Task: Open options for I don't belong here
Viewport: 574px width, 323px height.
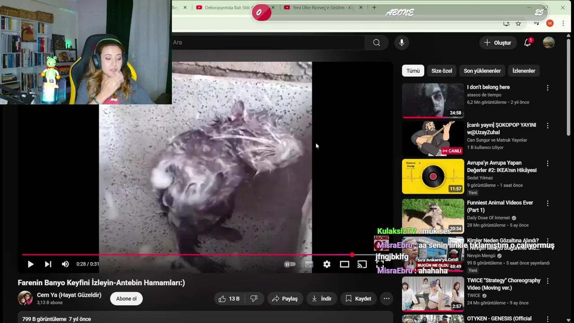Action: [548, 88]
